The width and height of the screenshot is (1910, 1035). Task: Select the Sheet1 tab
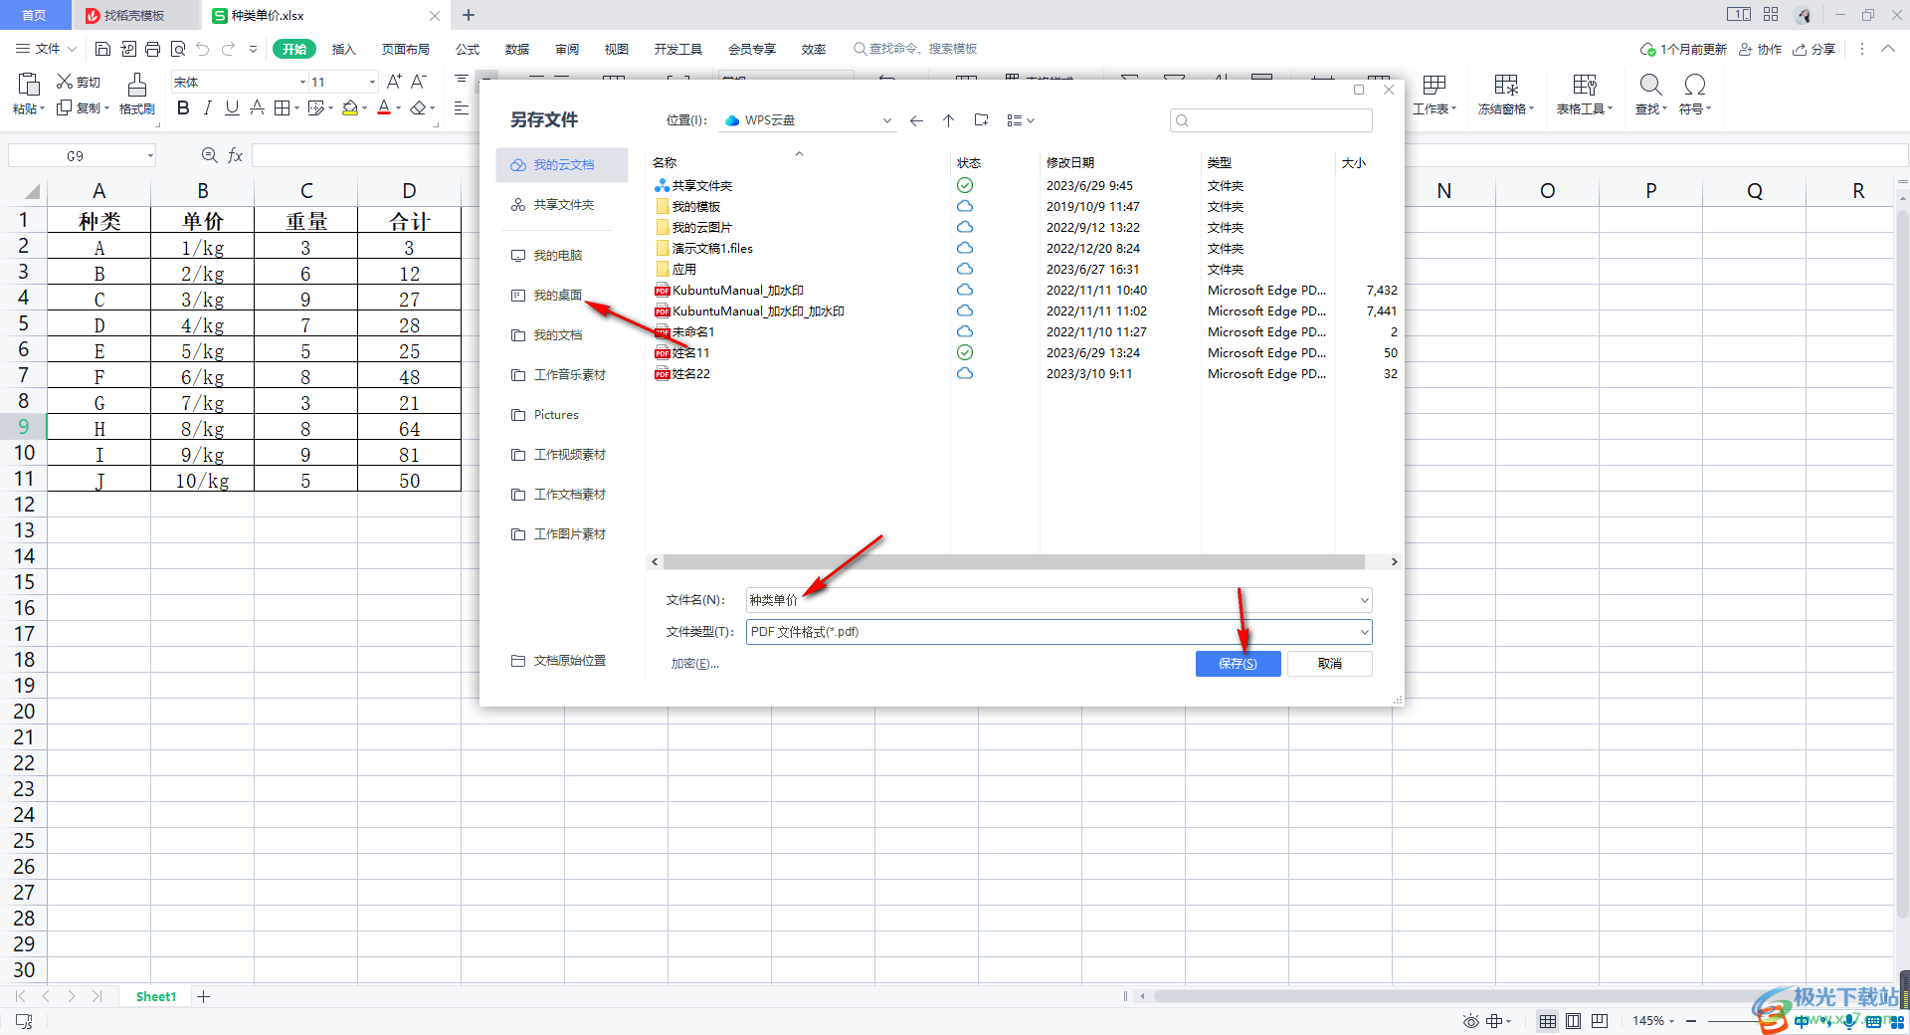(156, 996)
